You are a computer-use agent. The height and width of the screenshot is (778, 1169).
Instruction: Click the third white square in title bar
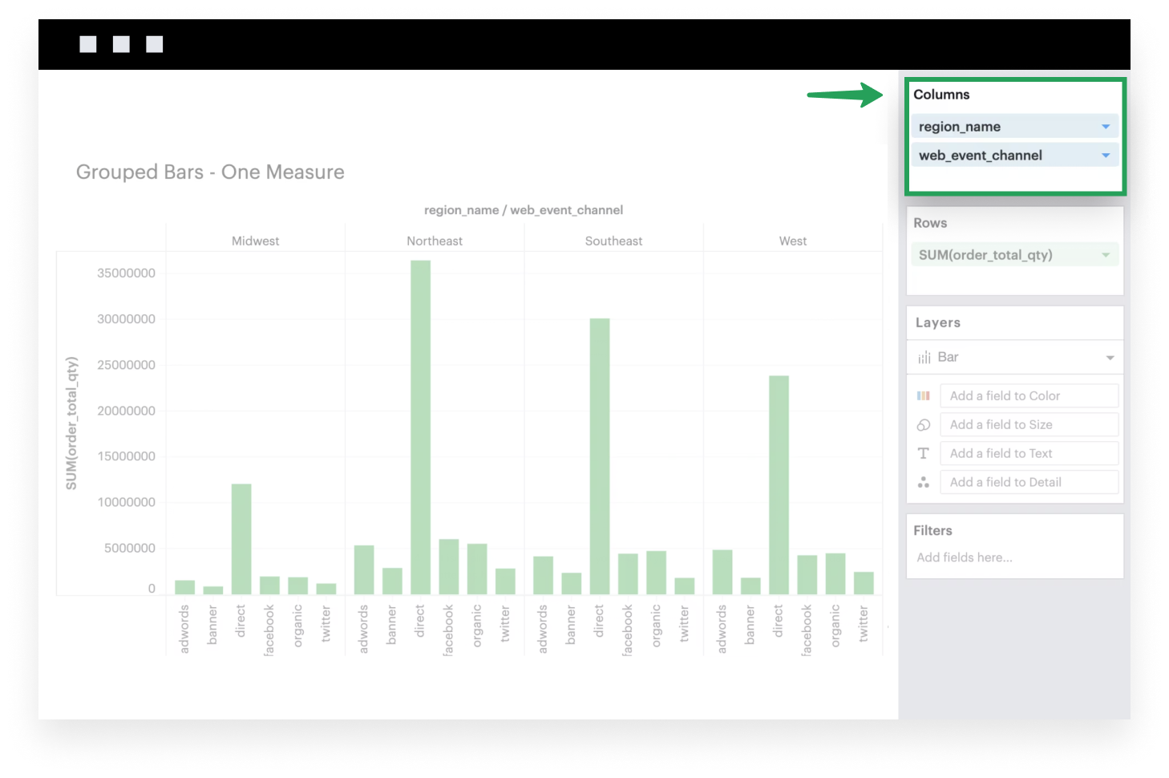[x=155, y=44]
